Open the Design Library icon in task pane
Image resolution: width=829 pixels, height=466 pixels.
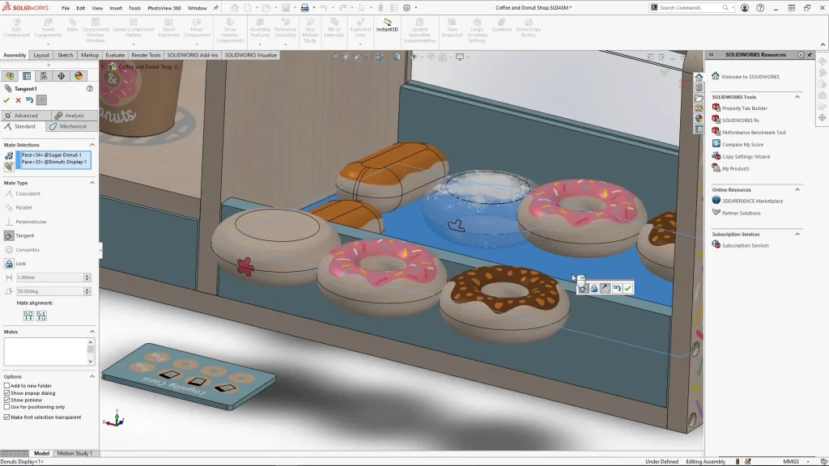699,87
